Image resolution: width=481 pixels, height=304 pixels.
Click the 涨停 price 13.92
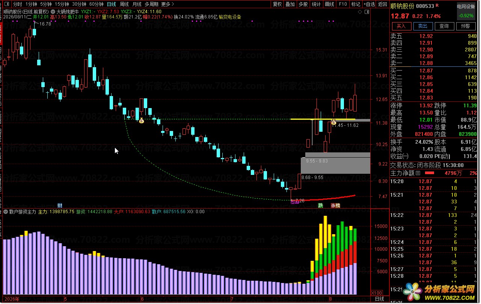tap(426, 105)
